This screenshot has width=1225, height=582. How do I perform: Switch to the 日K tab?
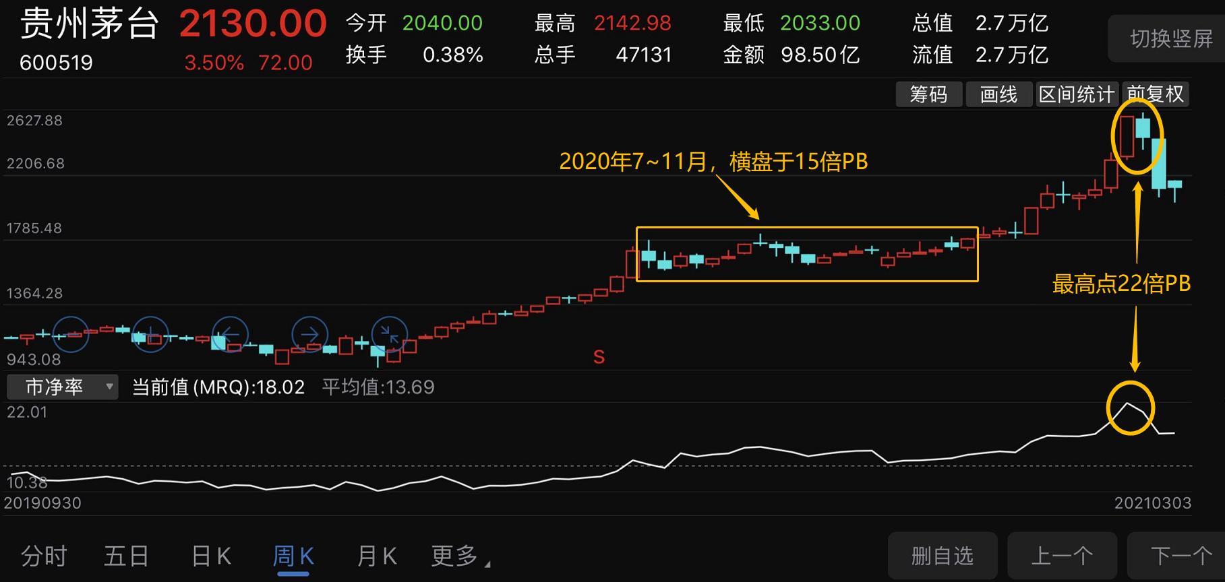(212, 556)
